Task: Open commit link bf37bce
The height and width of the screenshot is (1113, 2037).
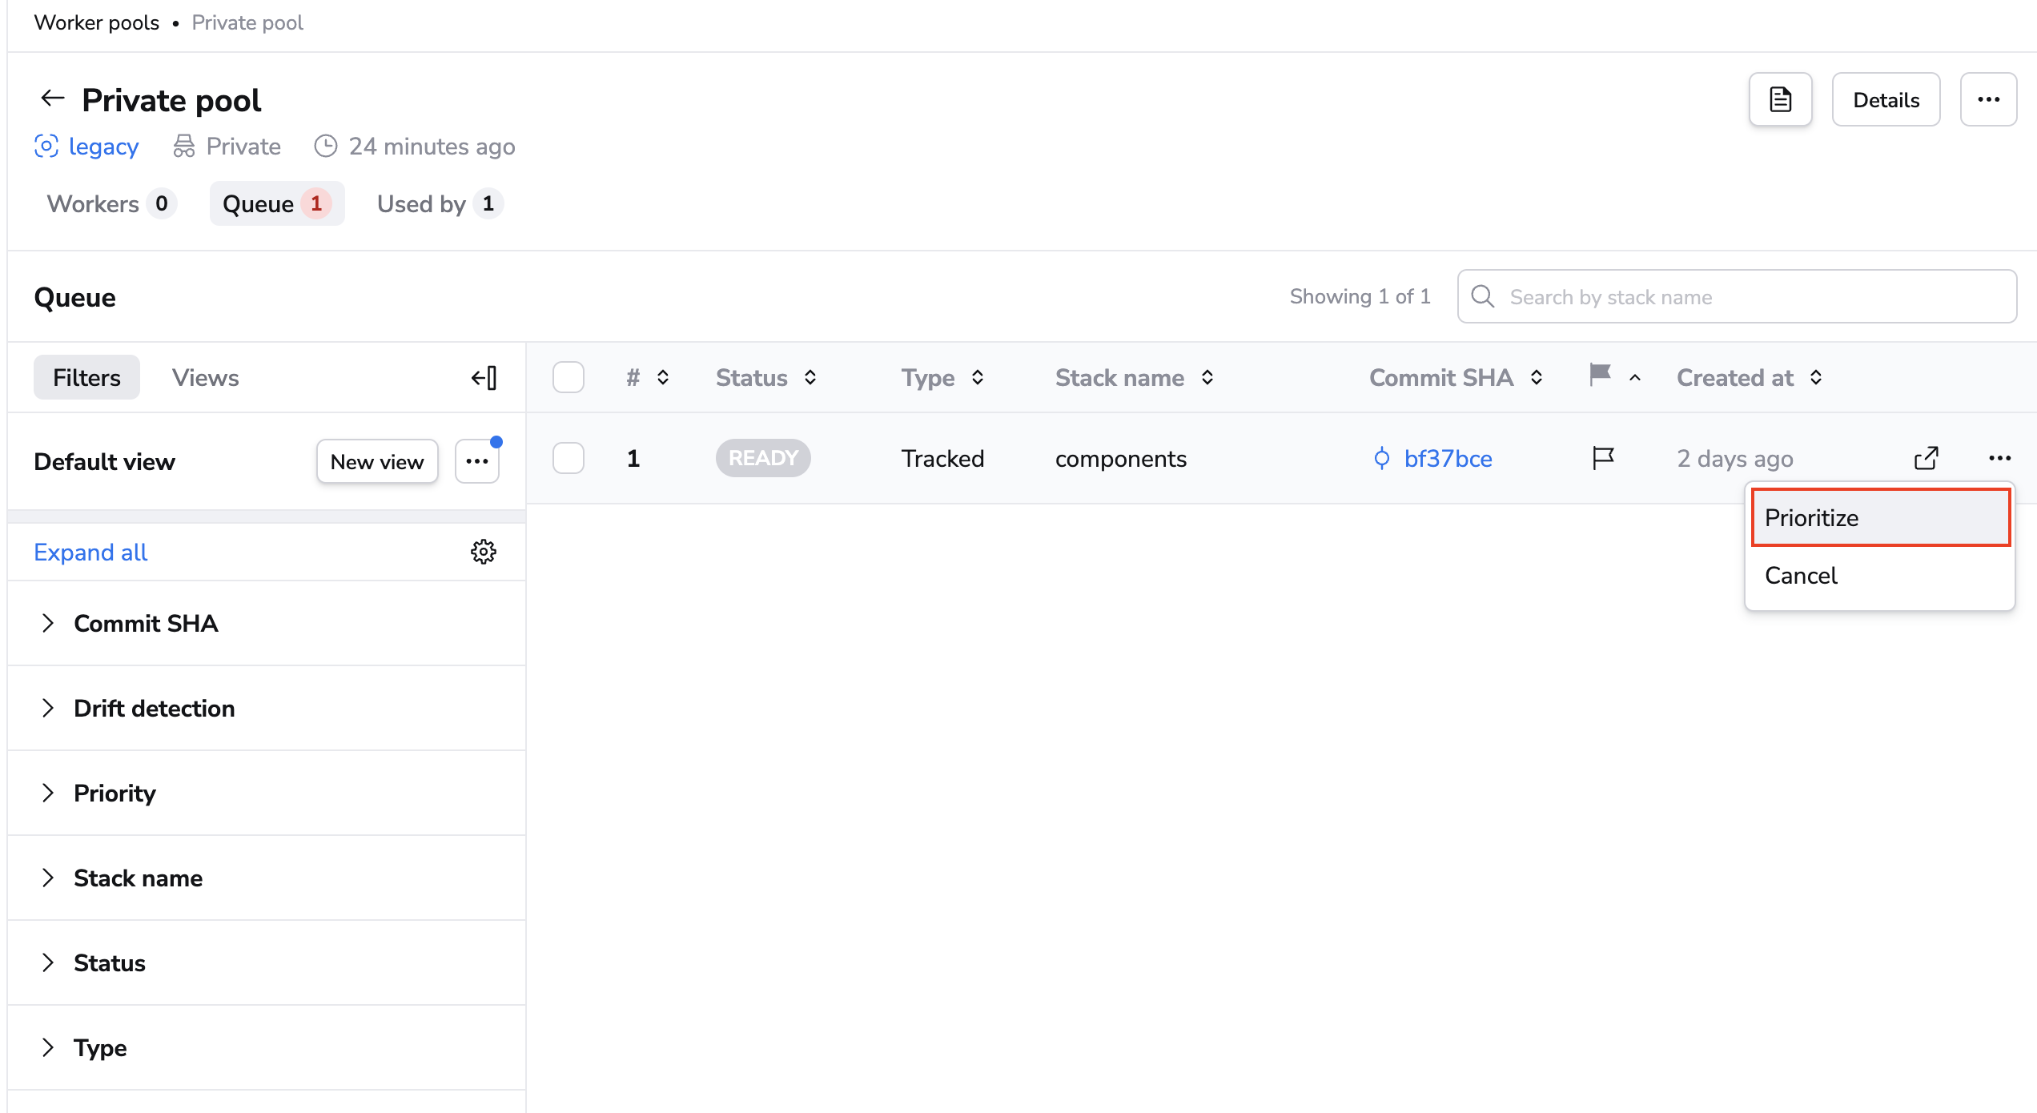Action: click(1448, 459)
